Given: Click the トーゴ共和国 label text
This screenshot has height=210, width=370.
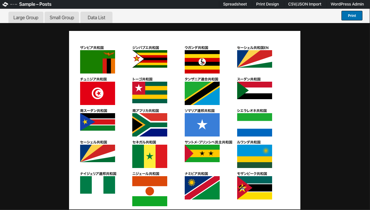Looking at the screenshot, I should pos(142,79).
